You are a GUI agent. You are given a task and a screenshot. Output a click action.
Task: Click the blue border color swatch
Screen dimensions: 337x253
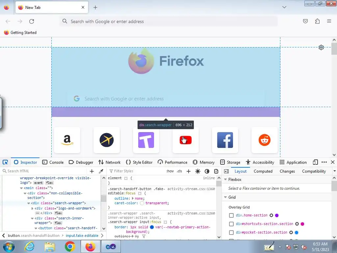152,227
